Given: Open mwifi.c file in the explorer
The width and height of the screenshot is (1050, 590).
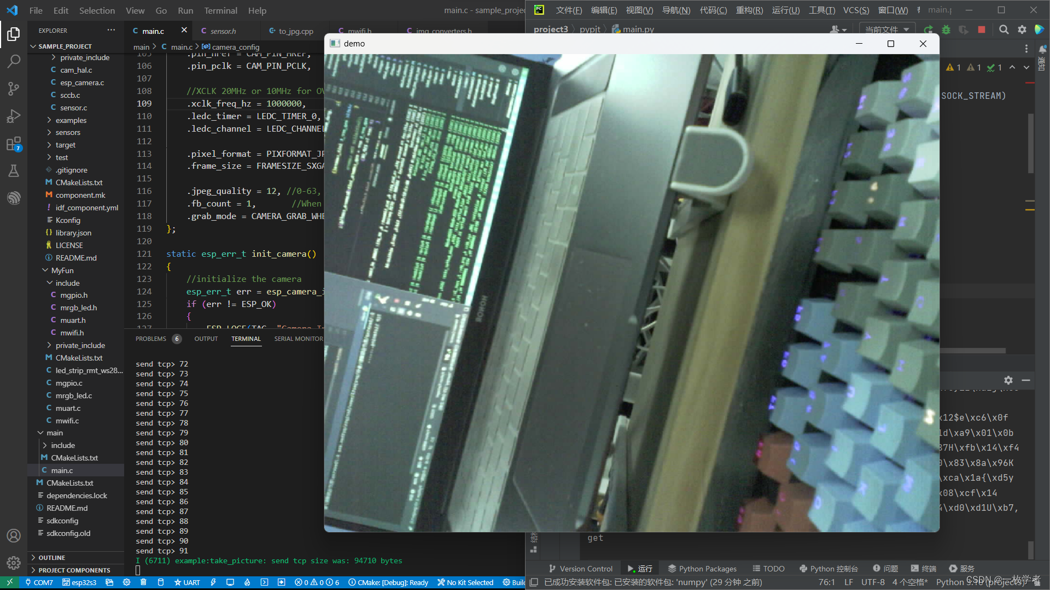Looking at the screenshot, I should coord(67,421).
